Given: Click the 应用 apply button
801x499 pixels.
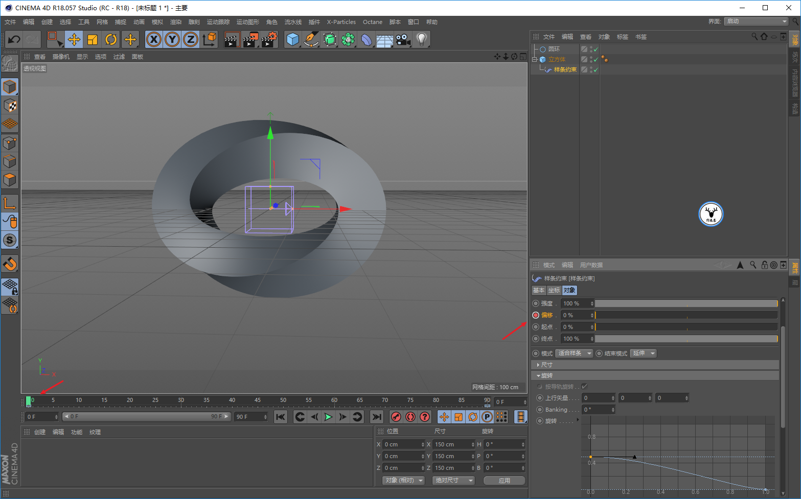Looking at the screenshot, I should pyautogui.click(x=505, y=481).
